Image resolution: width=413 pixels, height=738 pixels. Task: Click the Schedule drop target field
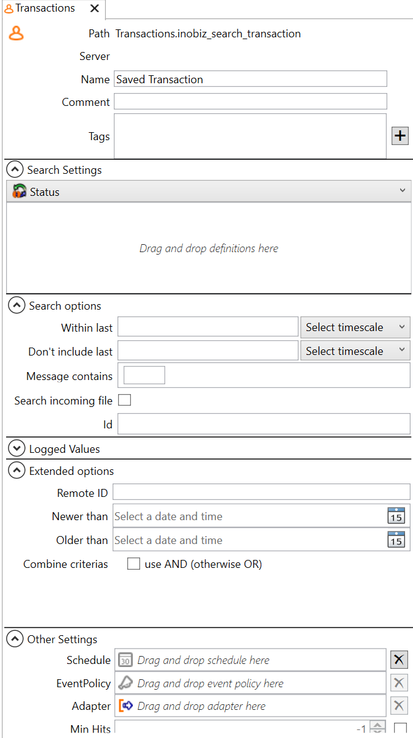(x=250, y=660)
